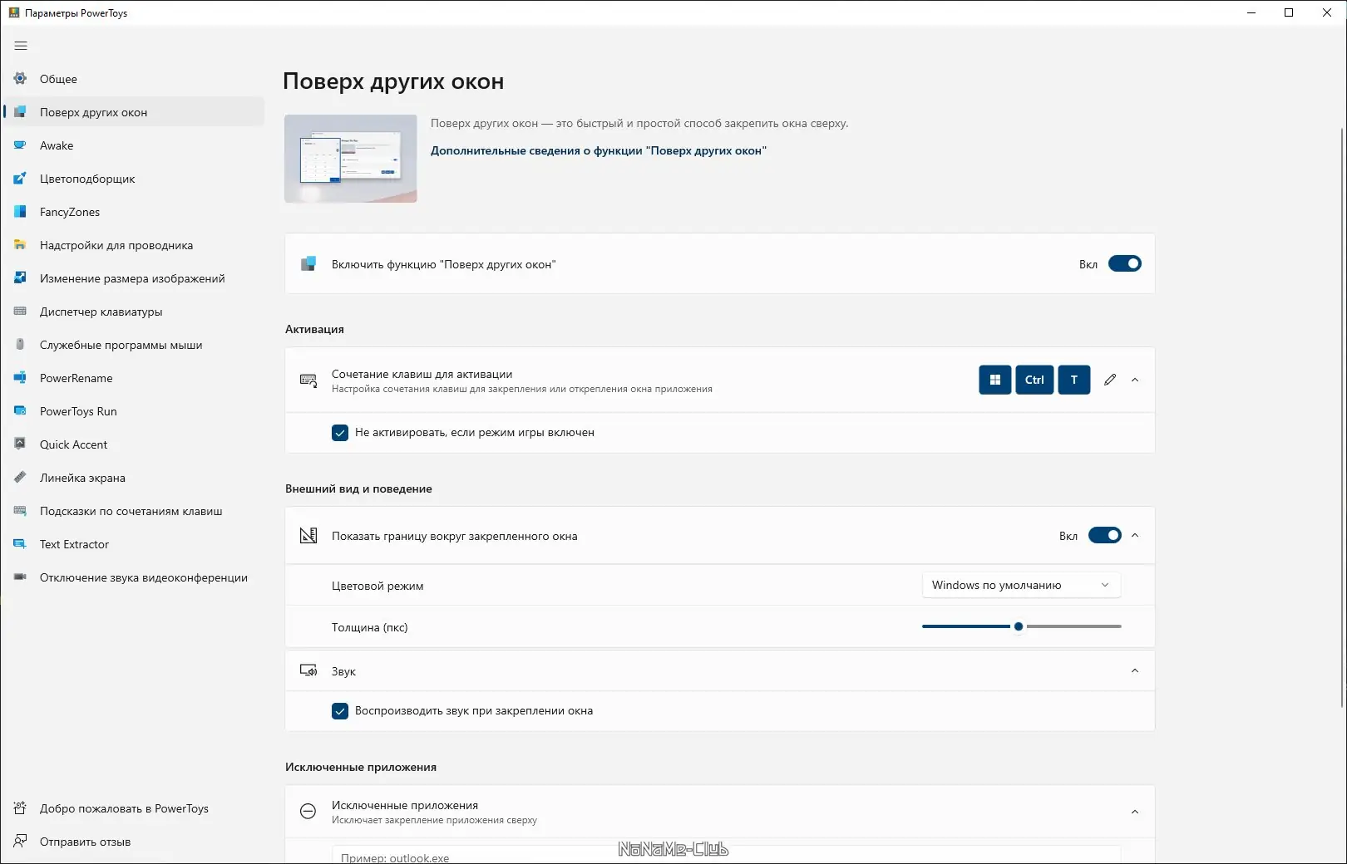Open the edit pencil for the activation shortcut
The image size is (1347, 864).
tap(1109, 380)
